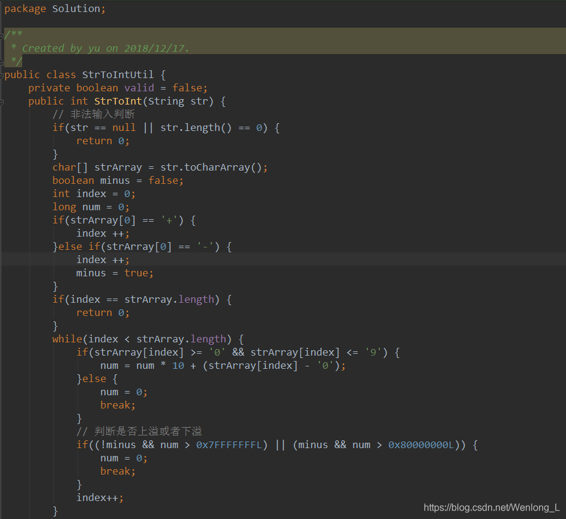Viewport: 566px width, 519px height.
Task: Click the 'valid' field in the private boolean declaration
Action: click(x=139, y=88)
